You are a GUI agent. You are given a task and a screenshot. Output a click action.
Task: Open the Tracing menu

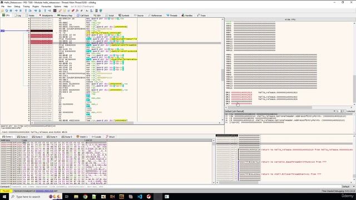coord(26,7)
